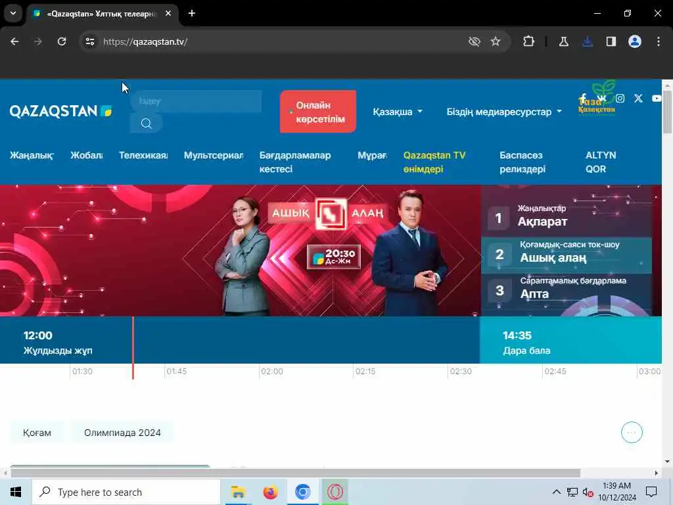Open the notifications center icon
673x505 pixels.
(651, 492)
